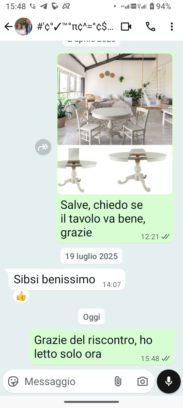Viewport: 183px width, 408px height.
Task: Open camera from message bar
Action: click(x=142, y=381)
